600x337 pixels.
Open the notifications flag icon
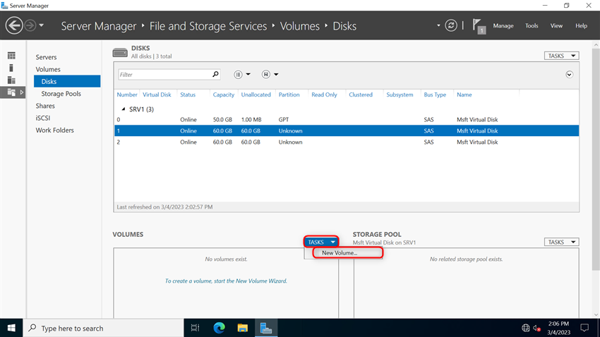pyautogui.click(x=479, y=26)
